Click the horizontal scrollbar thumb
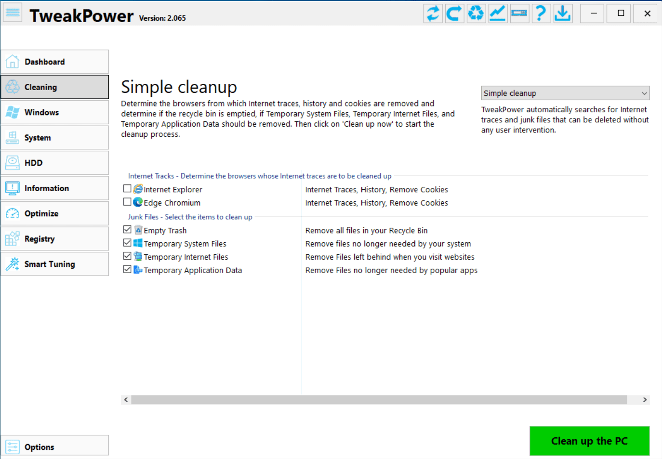The width and height of the screenshot is (662, 459). coord(379,400)
